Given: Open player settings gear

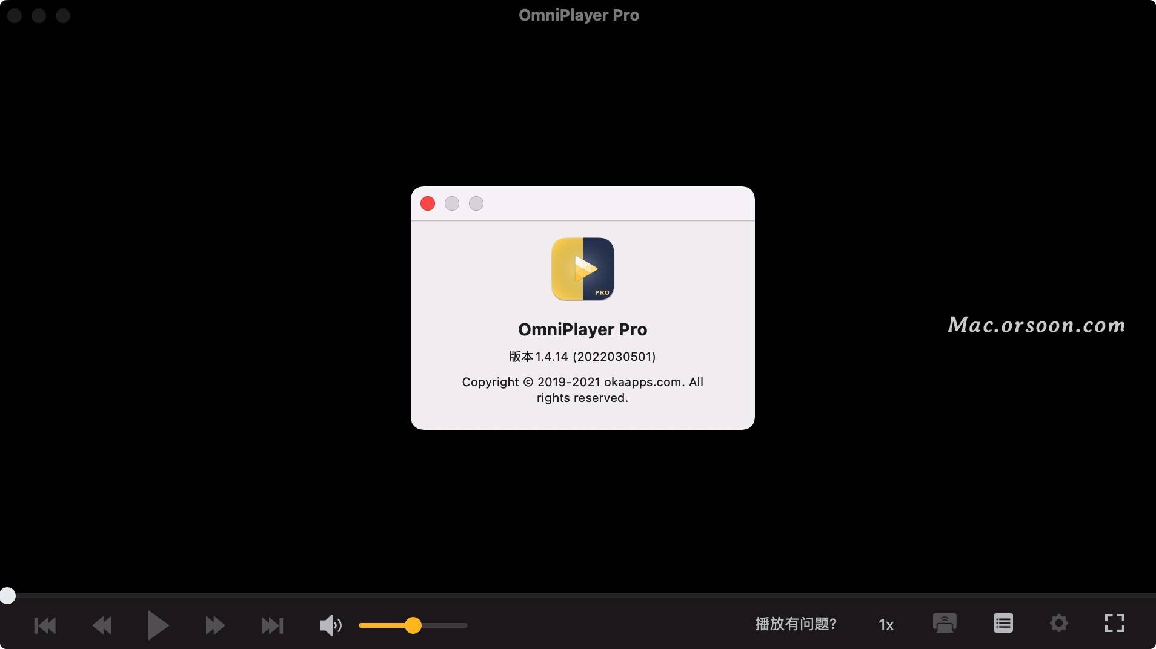Looking at the screenshot, I should click(x=1058, y=623).
